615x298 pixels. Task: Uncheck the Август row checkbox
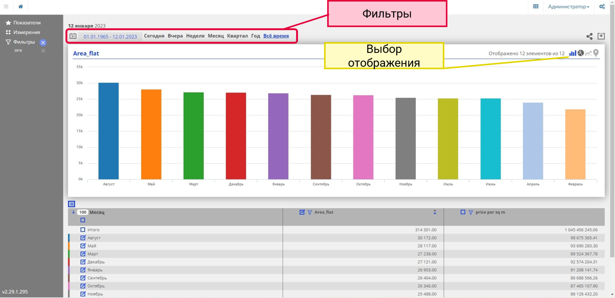[x=83, y=238]
